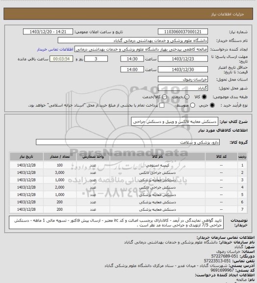Click the postal code 9691699967

pyautogui.click(x=222, y=270)
